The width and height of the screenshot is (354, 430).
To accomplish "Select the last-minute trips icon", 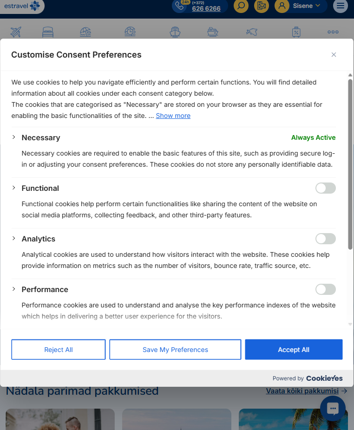I will coord(130,32).
